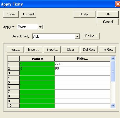Image resolution: width=120 pixels, height=118 pixels.
Task: Select the P5 fixity cell
Action: [82, 68]
